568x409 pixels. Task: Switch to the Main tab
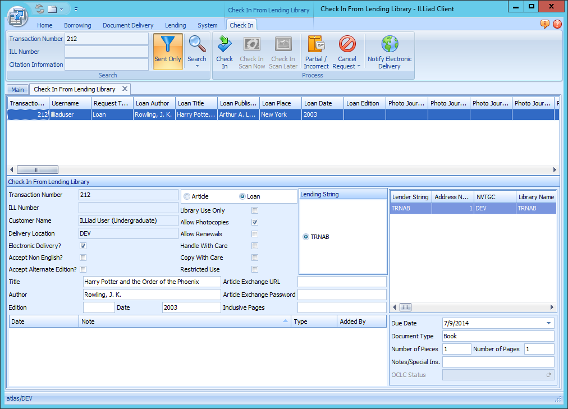pyautogui.click(x=17, y=89)
